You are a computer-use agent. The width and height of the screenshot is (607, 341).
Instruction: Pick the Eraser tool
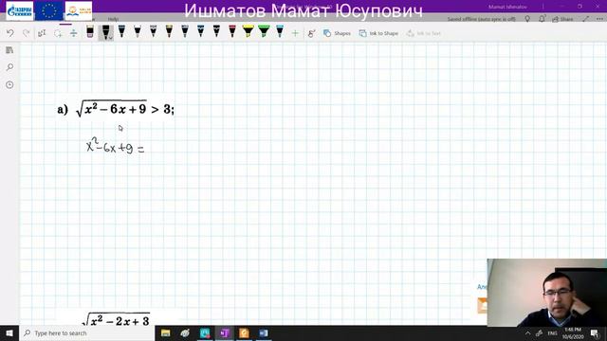point(90,31)
